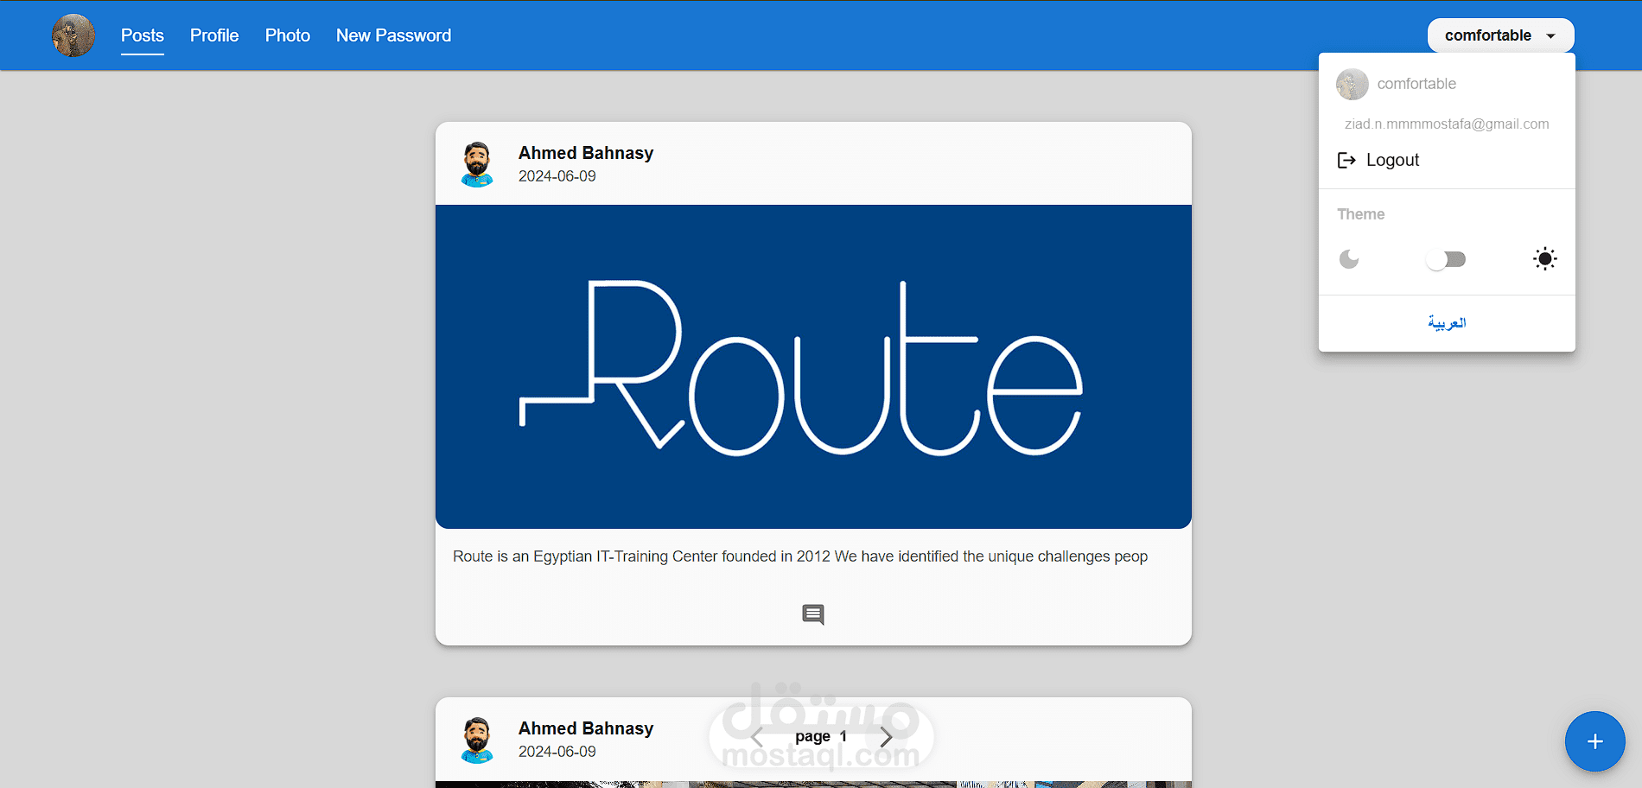Click the add new post plus button
1642x788 pixels.
[1595, 741]
